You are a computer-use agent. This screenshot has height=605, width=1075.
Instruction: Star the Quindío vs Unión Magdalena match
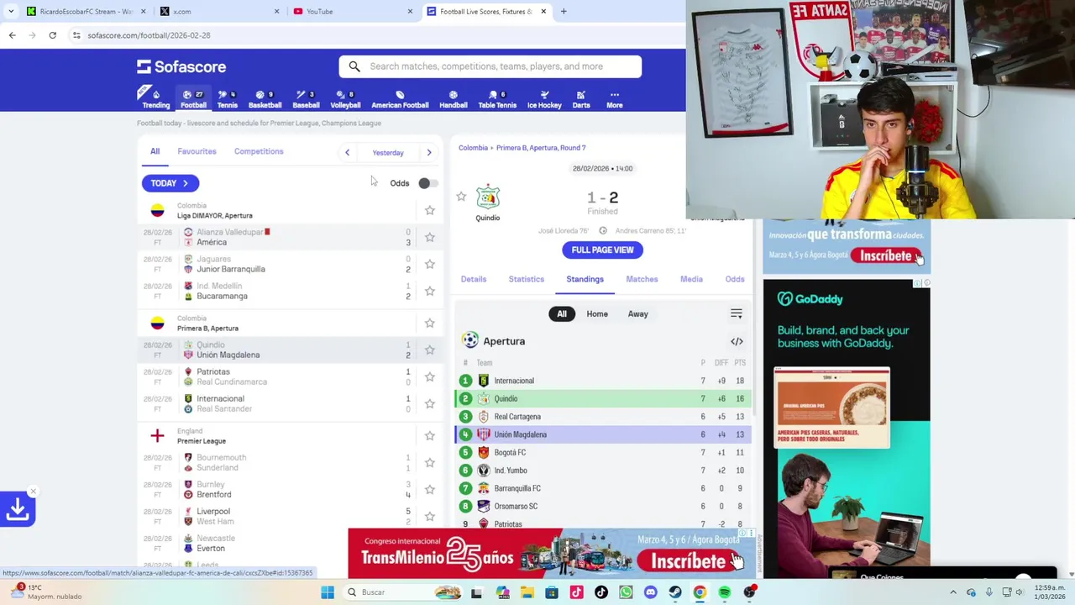[430, 350]
